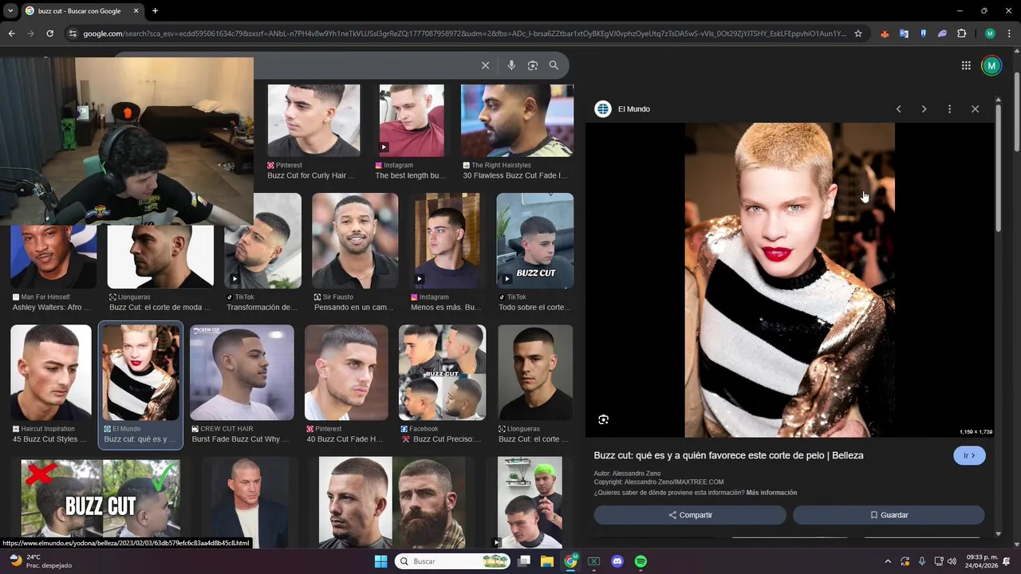The image size is (1021, 574).
Task: Click the Guardar button
Action: pos(889,515)
